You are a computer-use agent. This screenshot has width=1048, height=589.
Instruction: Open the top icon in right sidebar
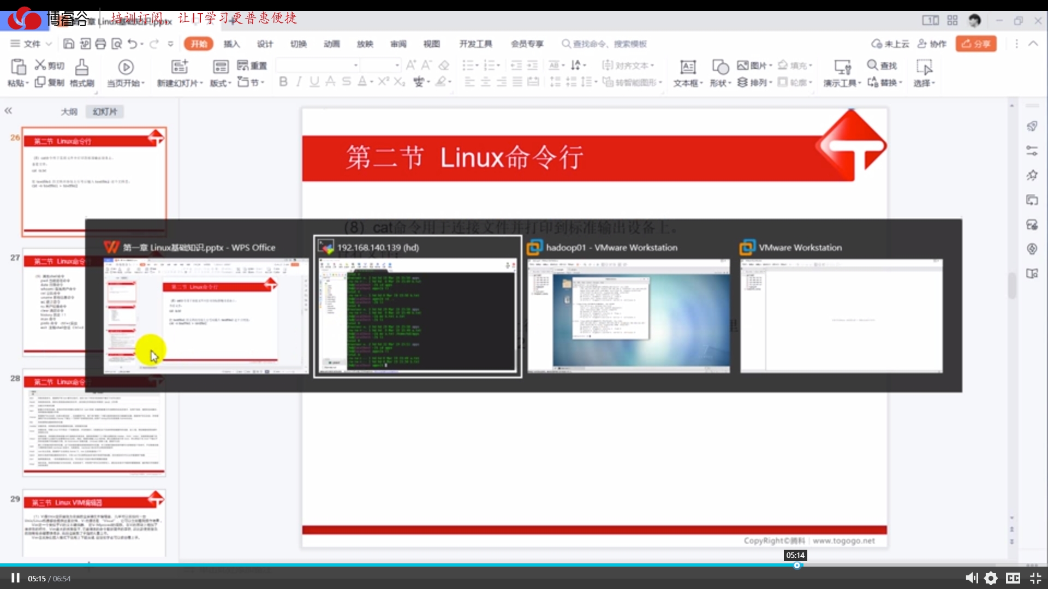[x=1032, y=126]
